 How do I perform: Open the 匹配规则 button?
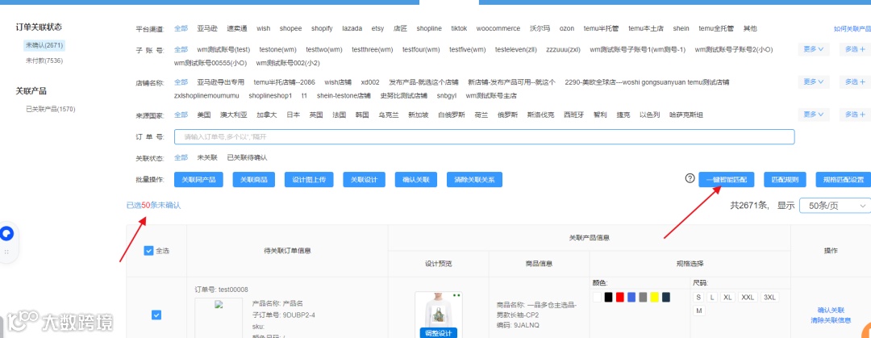coord(785,180)
